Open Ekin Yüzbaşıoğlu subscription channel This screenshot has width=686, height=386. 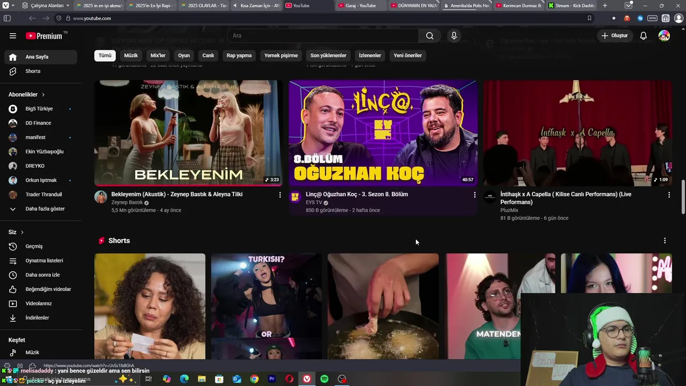(x=41, y=152)
